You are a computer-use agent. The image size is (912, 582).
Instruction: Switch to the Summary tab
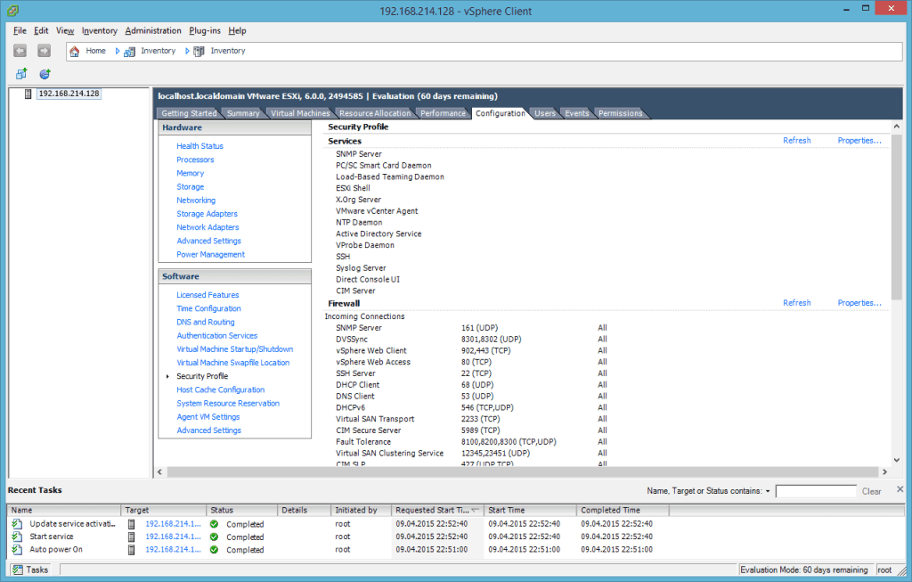tap(242, 113)
